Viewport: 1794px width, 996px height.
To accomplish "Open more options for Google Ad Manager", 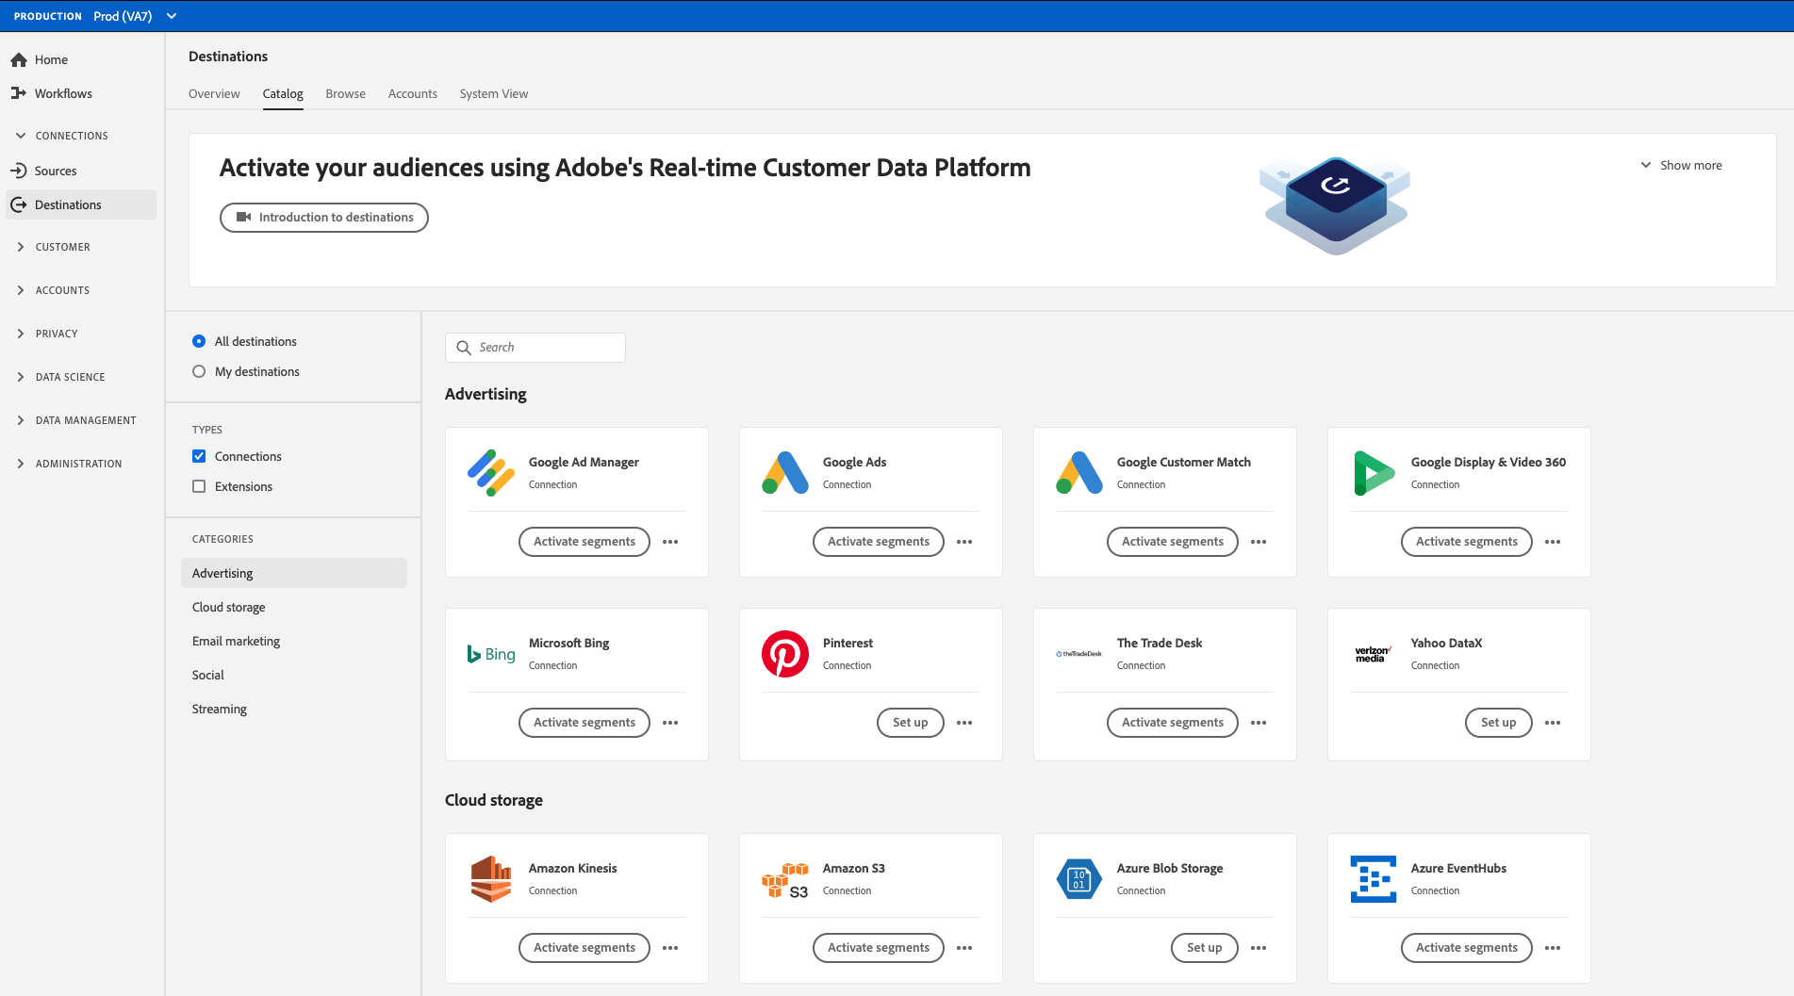I will tap(670, 542).
